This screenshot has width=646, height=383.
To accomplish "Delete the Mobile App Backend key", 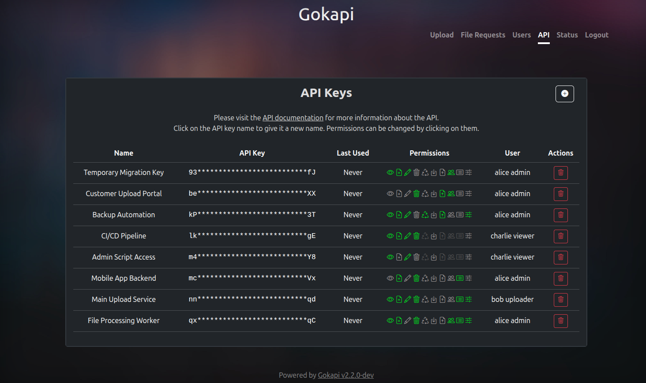I will point(560,279).
